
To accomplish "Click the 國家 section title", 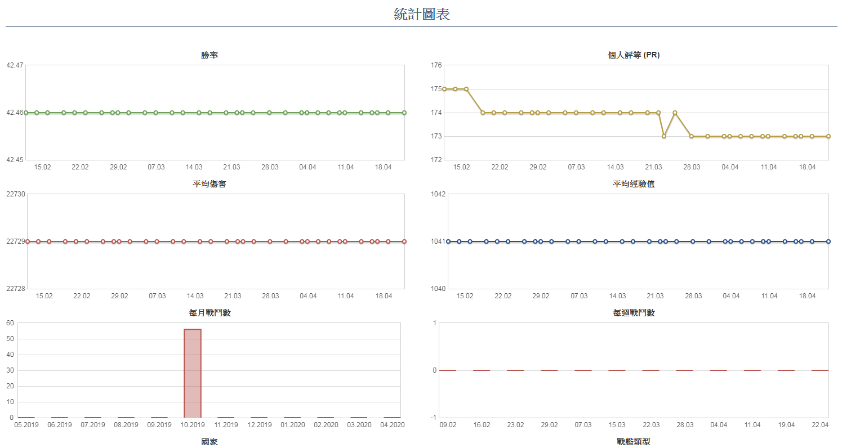I will (x=210, y=442).
